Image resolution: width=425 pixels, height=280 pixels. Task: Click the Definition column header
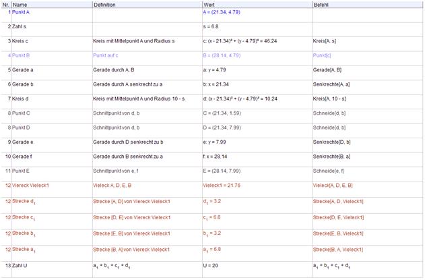coord(104,4)
